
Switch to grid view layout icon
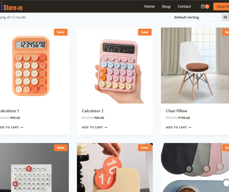tap(225, 17)
